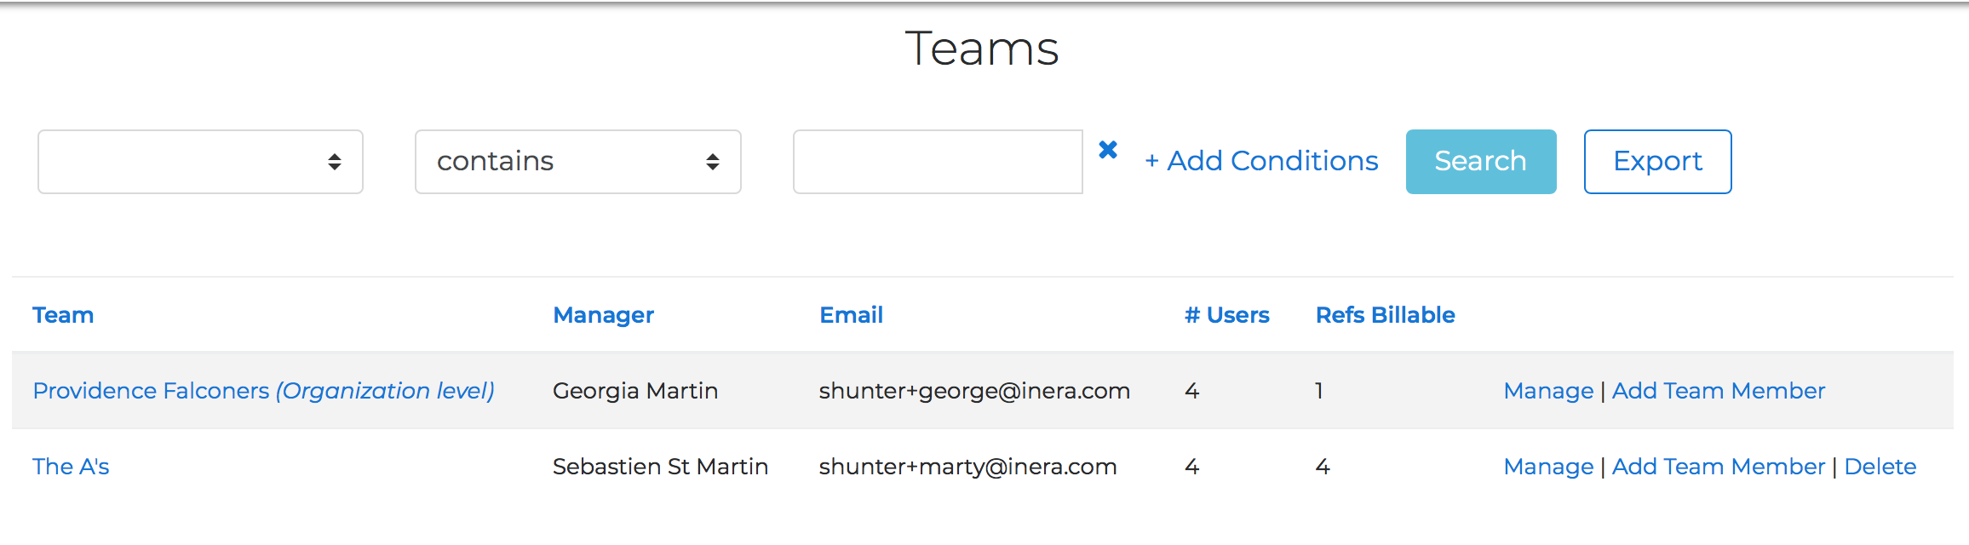The image size is (1969, 545).
Task: Select manager name 'Georgia Martin'
Action: pos(635,391)
